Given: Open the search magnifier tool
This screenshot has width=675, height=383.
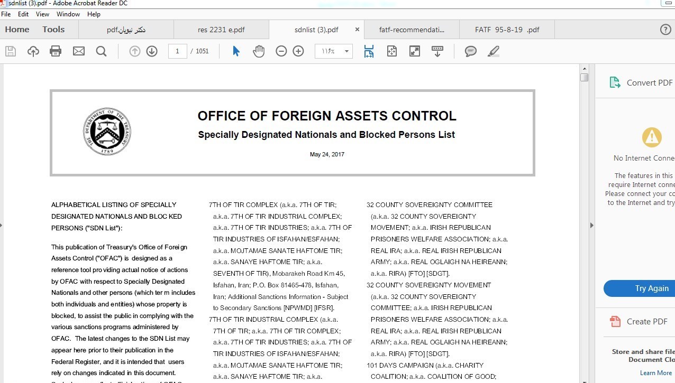Looking at the screenshot, I should (x=101, y=51).
